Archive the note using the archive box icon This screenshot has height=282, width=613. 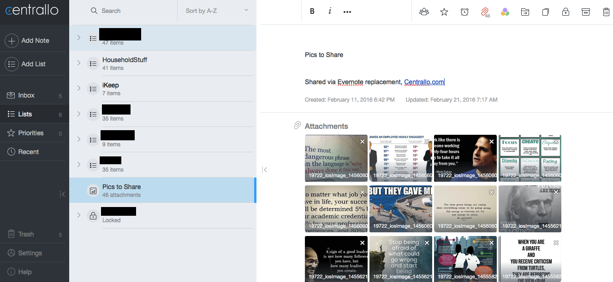[586, 12]
